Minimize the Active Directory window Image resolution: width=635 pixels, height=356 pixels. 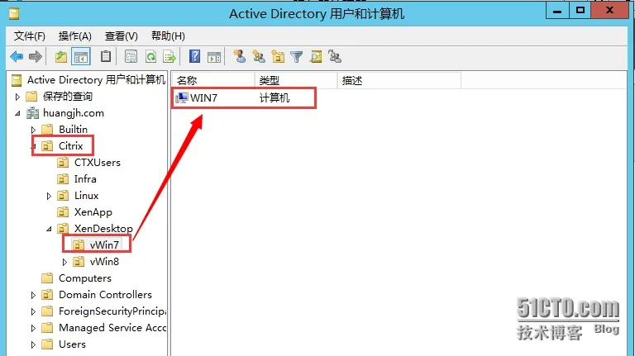(557, 11)
